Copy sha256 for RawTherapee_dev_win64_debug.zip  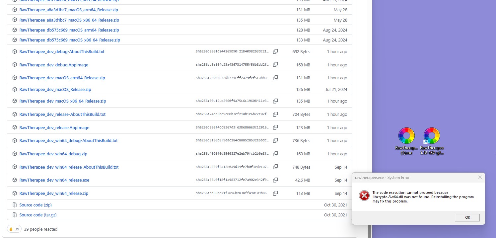tap(275, 154)
